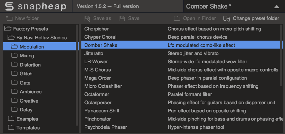This screenshot has height=134, width=285.
Task: Click the Open in Finder folder icon
Action: click(x=177, y=18)
